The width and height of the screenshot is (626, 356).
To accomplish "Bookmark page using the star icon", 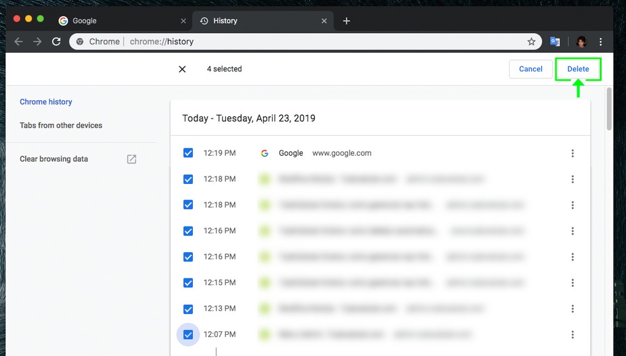I will [x=531, y=42].
